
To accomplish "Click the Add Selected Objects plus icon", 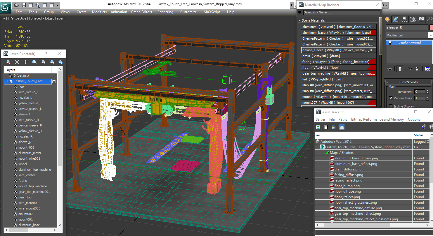I will (26, 62).
